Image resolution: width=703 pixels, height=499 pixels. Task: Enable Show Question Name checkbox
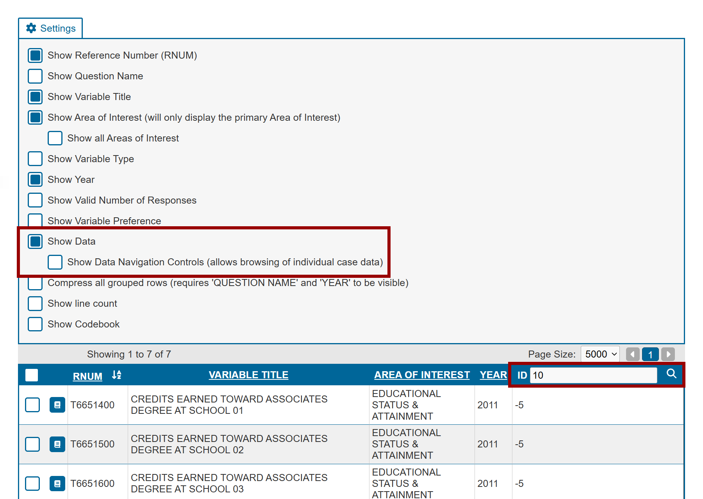pyautogui.click(x=35, y=76)
